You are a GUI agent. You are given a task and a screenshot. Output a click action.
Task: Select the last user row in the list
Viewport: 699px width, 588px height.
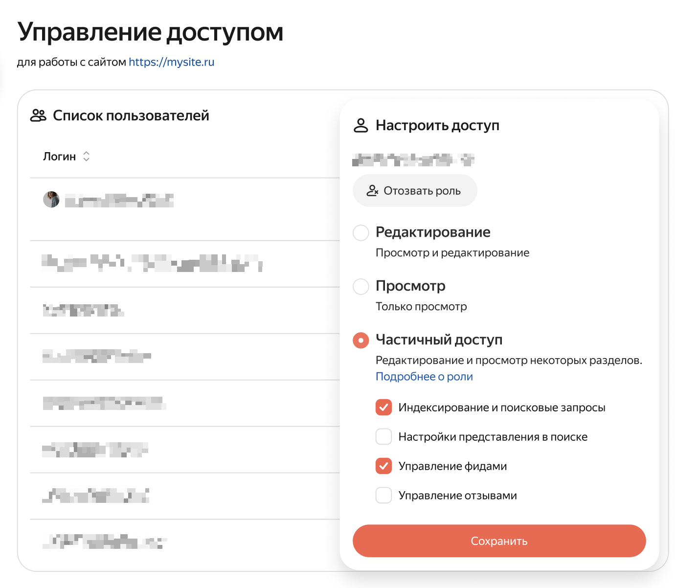pos(185,542)
